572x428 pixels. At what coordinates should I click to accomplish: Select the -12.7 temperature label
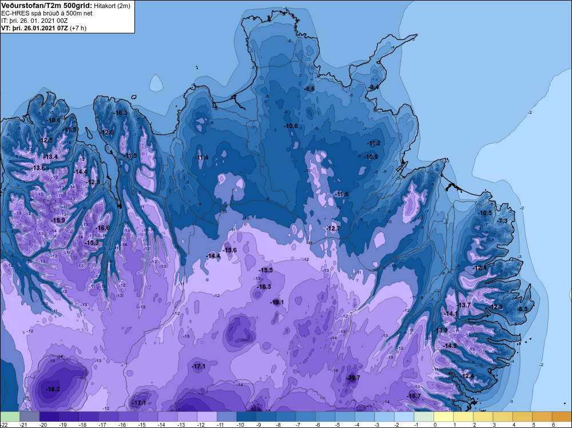pyautogui.click(x=333, y=229)
